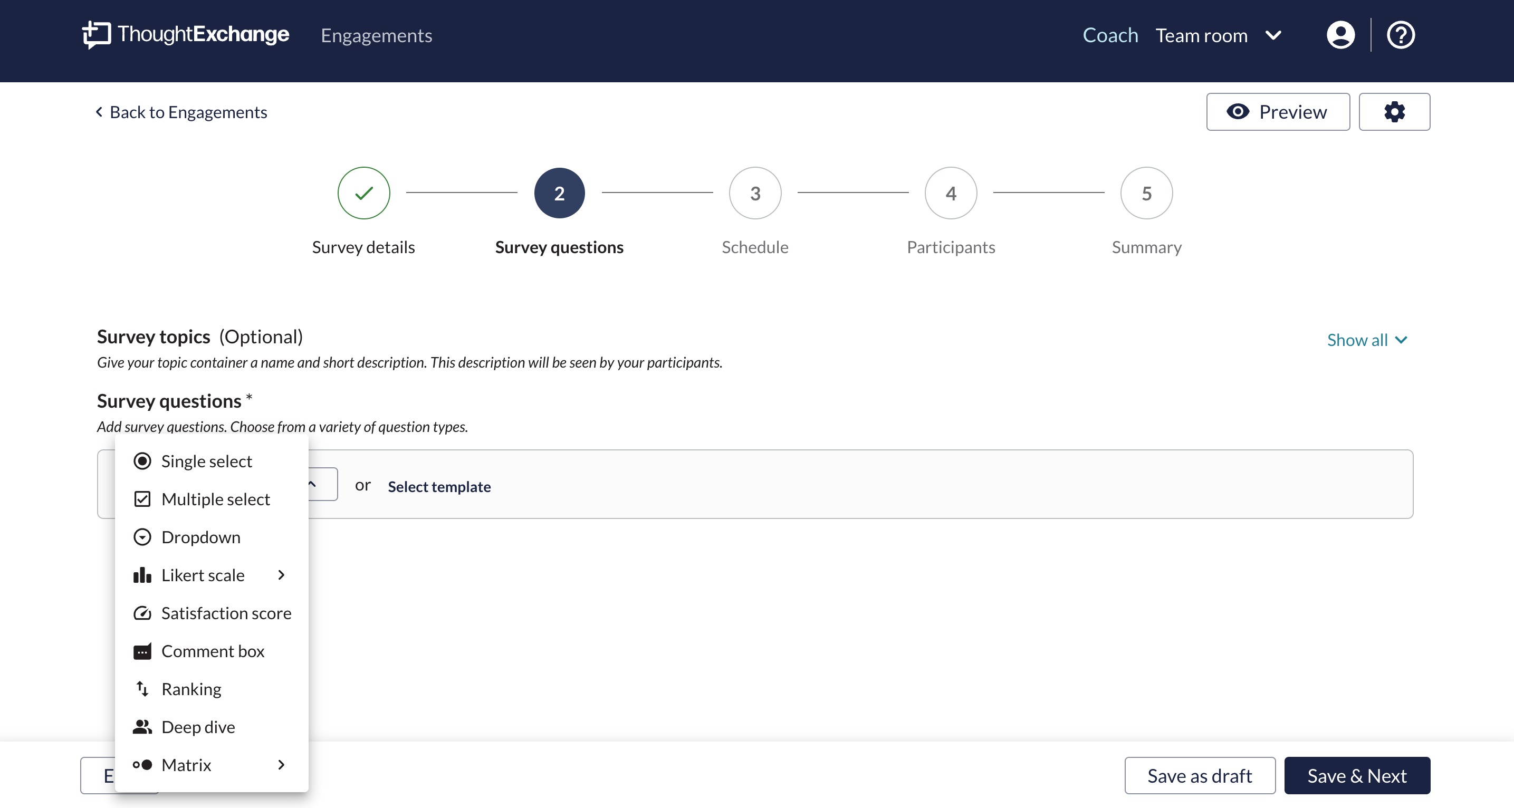
Task: Collapse the question type dropdown caret
Action: 312,484
